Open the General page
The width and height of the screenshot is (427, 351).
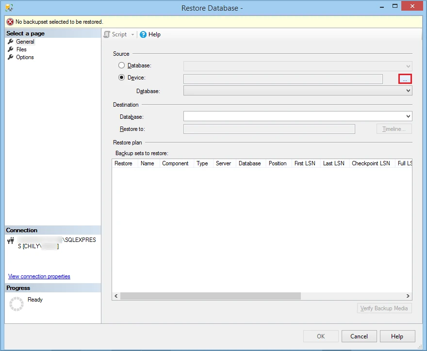tap(25, 42)
